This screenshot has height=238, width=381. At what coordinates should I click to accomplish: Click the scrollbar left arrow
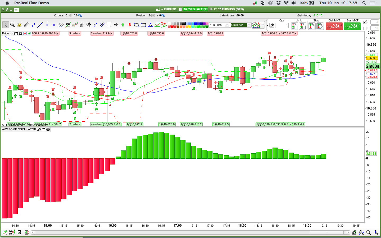click(x=33, y=232)
